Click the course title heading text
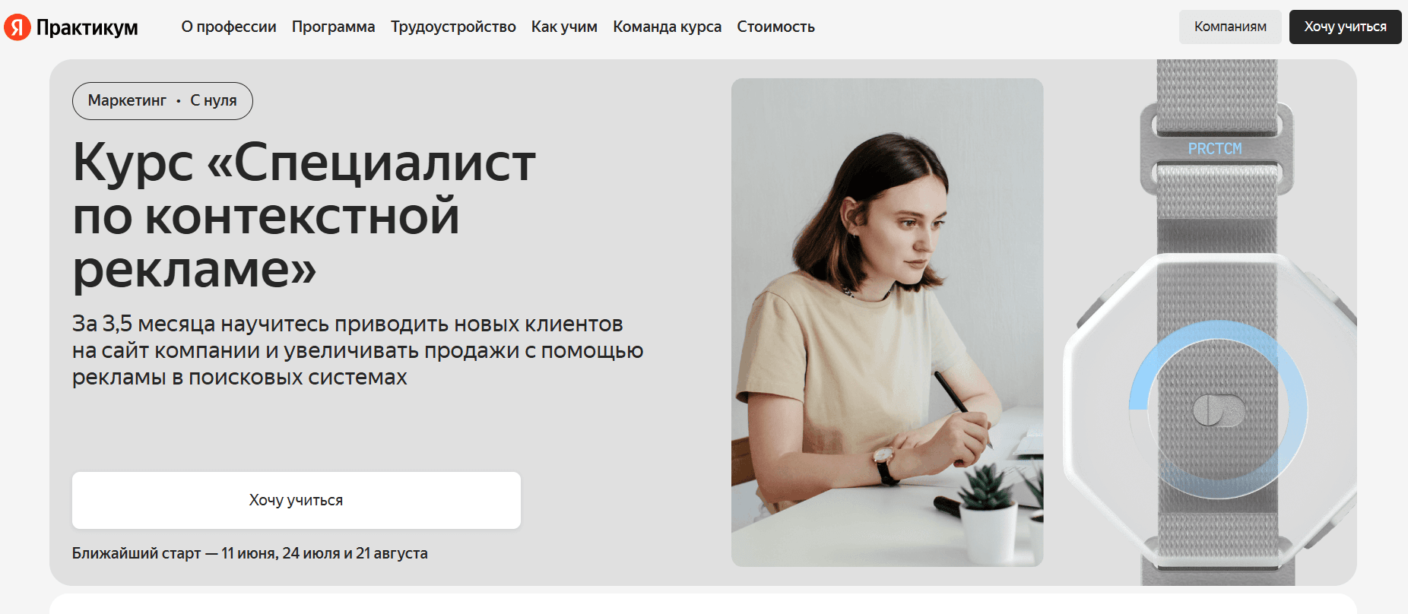This screenshot has height=614, width=1408. click(x=304, y=216)
